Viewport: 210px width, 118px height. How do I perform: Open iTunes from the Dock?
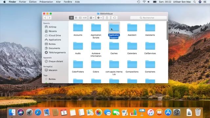151,112
